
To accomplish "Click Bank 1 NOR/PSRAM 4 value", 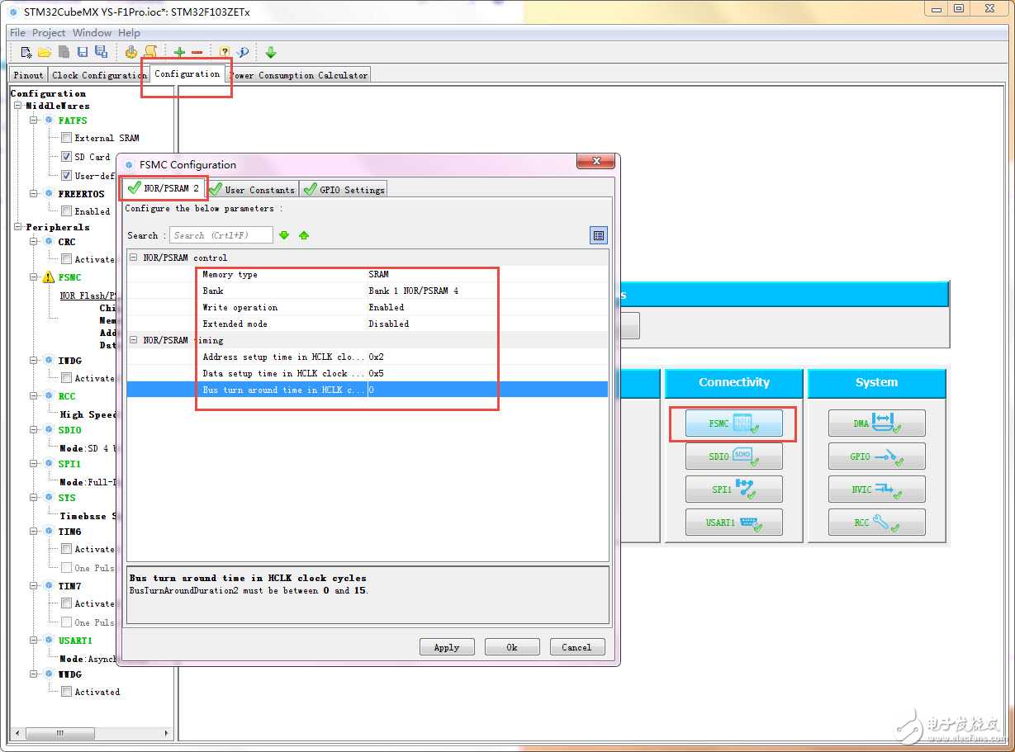I will click(x=413, y=291).
